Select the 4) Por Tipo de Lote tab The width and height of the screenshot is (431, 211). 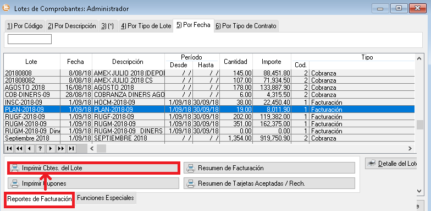click(x=146, y=26)
